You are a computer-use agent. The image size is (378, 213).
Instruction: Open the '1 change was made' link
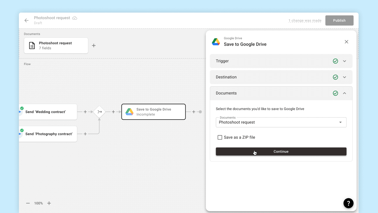click(x=305, y=20)
